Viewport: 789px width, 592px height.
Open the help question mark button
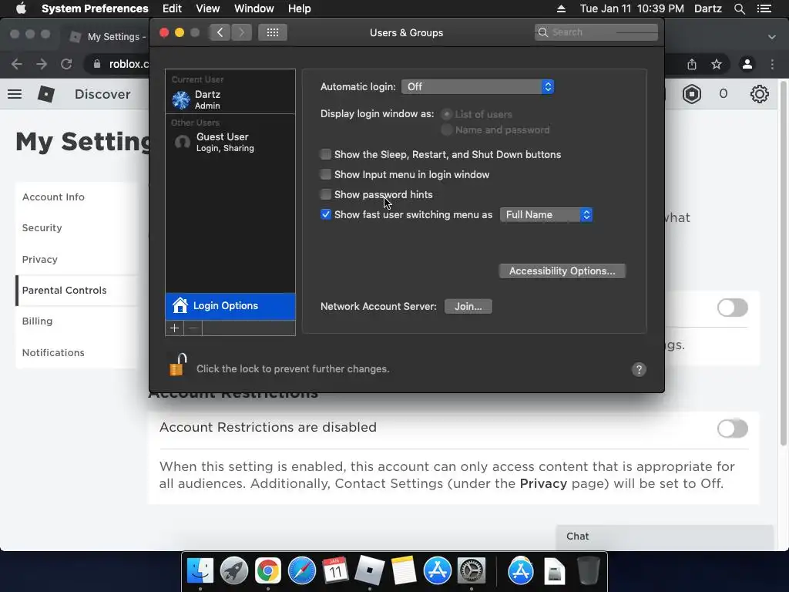point(639,369)
